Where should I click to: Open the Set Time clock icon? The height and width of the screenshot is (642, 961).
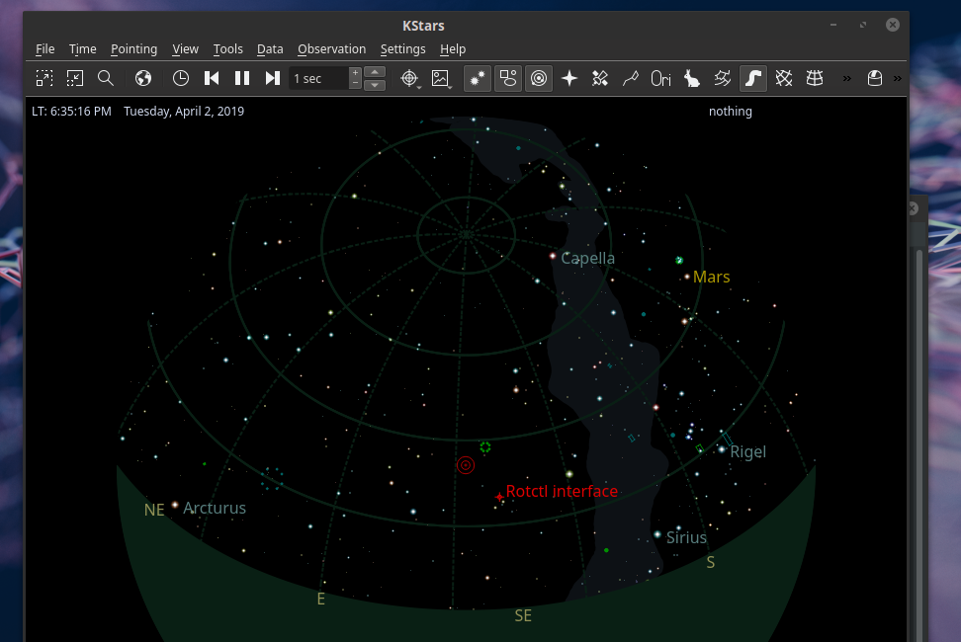pos(181,78)
